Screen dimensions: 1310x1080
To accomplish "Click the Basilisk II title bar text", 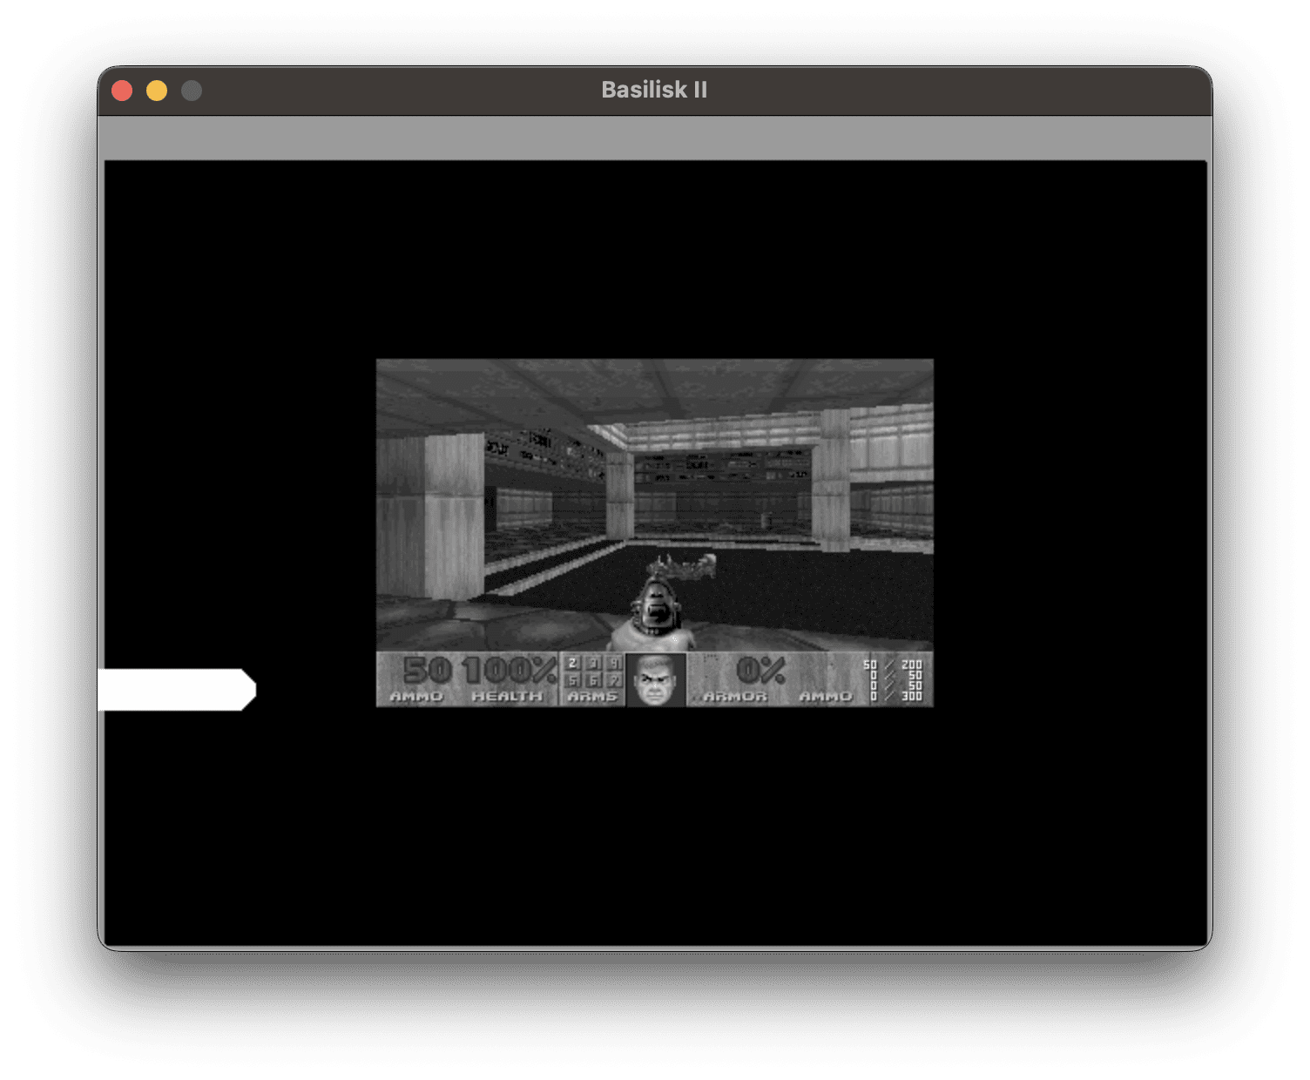I will coord(655,89).
